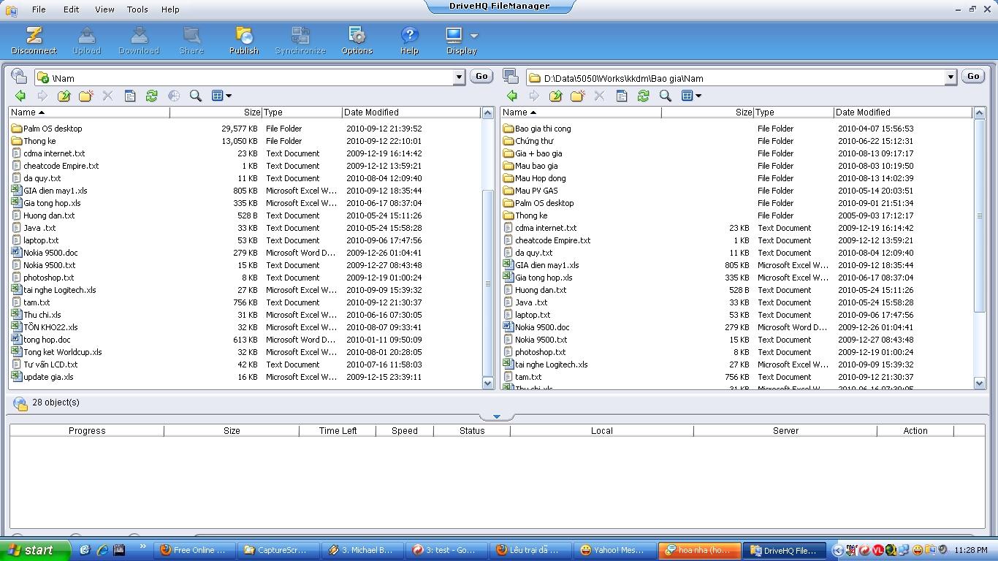Expand the Display dropdown arrow

coord(473,35)
